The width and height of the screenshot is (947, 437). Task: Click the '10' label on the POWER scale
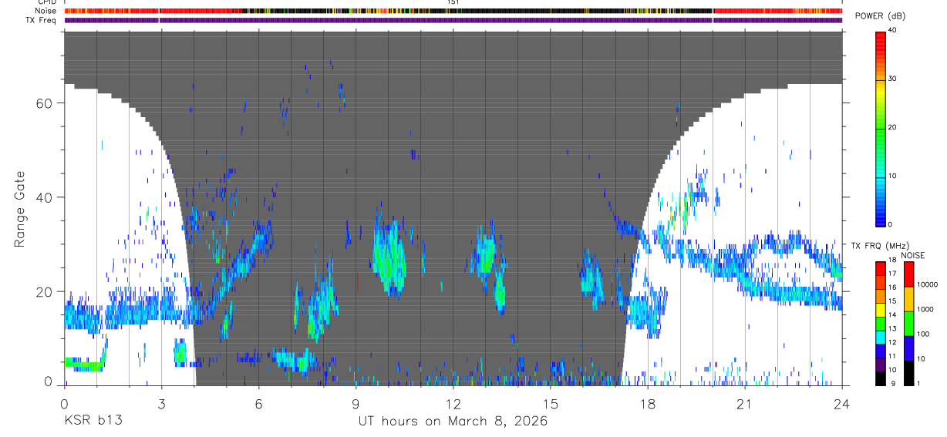892,176
